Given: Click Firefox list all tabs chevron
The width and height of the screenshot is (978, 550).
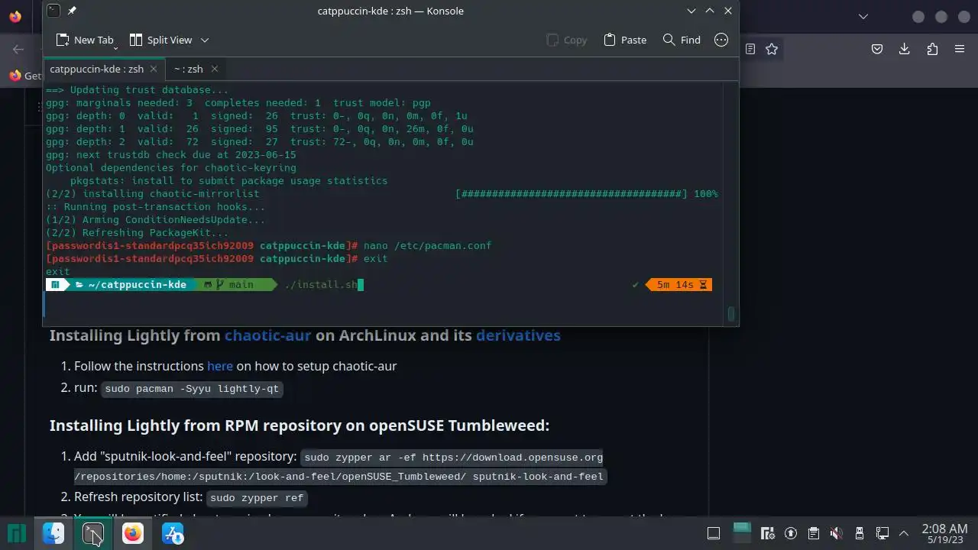Looking at the screenshot, I should (863, 16).
